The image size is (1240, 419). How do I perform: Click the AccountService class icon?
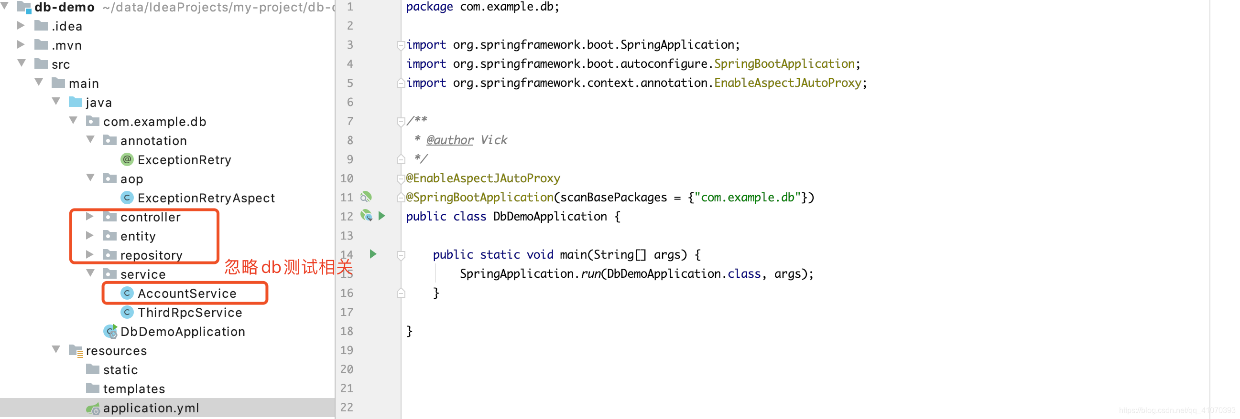tap(127, 293)
